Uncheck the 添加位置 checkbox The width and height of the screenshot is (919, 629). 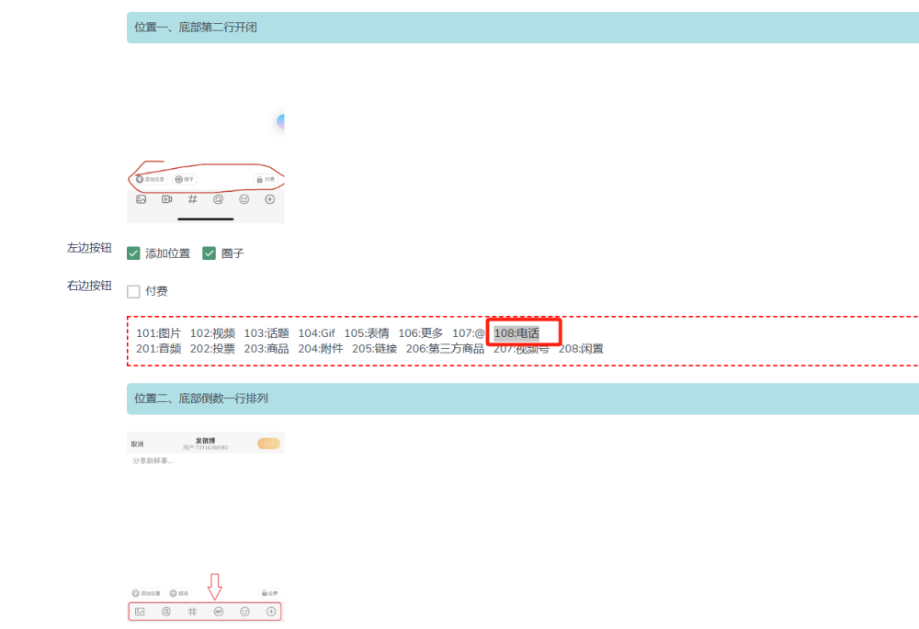[134, 253]
